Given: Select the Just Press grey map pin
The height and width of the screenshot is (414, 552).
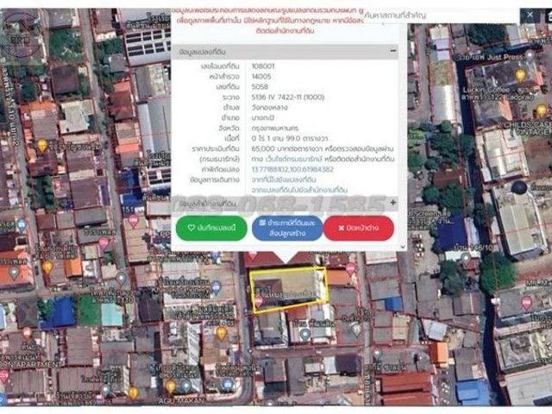Looking at the screenshot, I should (529, 55).
